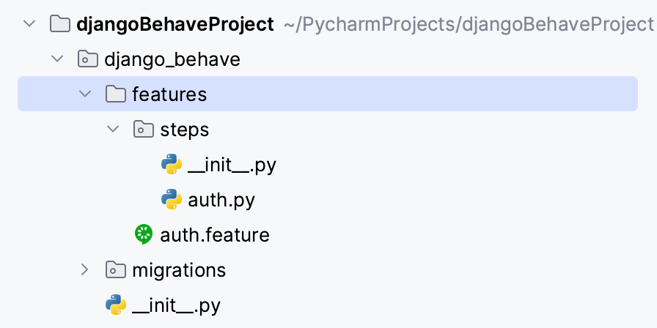Select the auth.py file name
Image resolution: width=657 pixels, height=328 pixels.
pyautogui.click(x=221, y=200)
